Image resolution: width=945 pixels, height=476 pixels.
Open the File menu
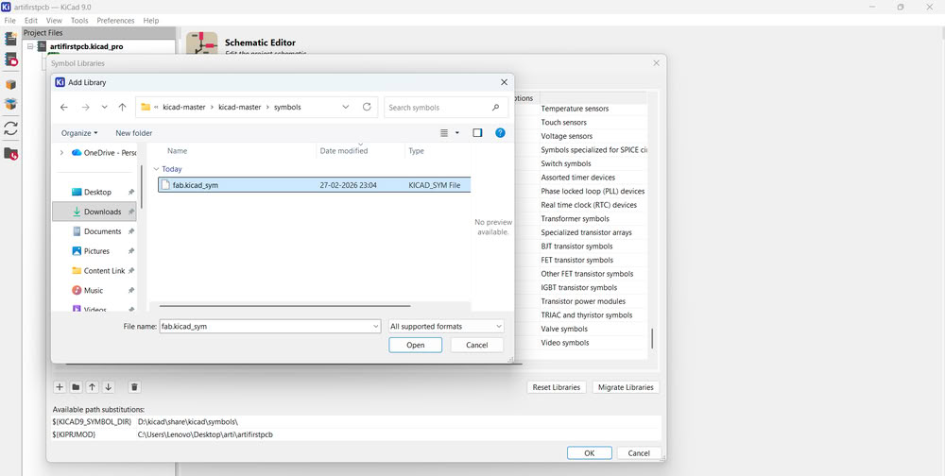coord(10,21)
